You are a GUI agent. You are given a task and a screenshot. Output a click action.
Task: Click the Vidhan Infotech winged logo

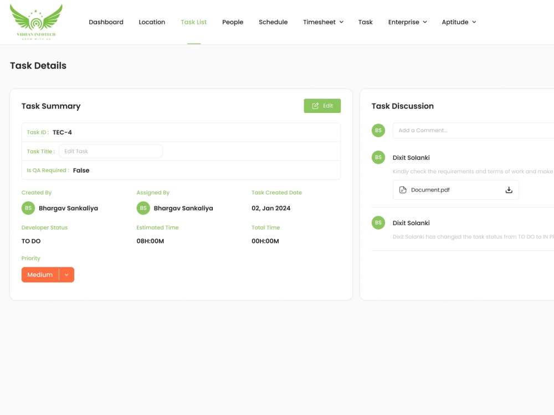[36, 22]
